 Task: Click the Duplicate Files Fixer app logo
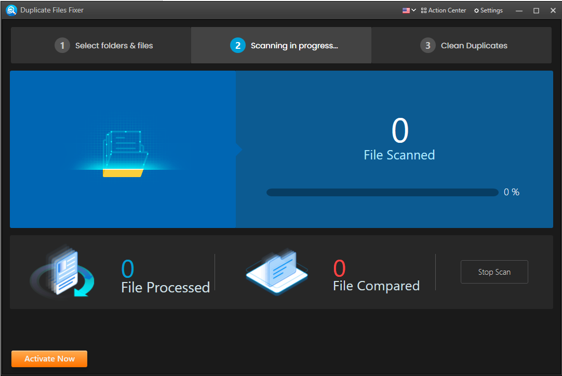coord(11,10)
